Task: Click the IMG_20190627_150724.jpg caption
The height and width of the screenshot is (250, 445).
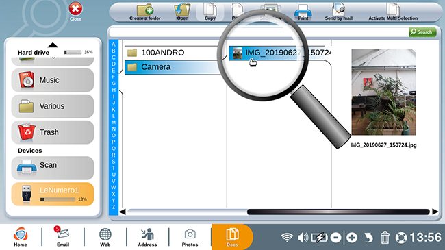Action: coord(383,145)
